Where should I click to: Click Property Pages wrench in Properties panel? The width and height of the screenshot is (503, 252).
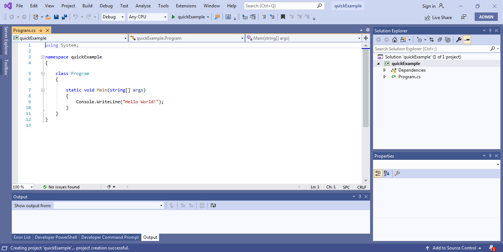pyautogui.click(x=397, y=173)
